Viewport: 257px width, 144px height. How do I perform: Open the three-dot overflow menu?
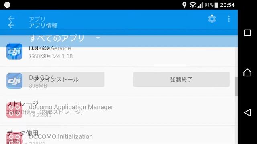[x=229, y=19]
